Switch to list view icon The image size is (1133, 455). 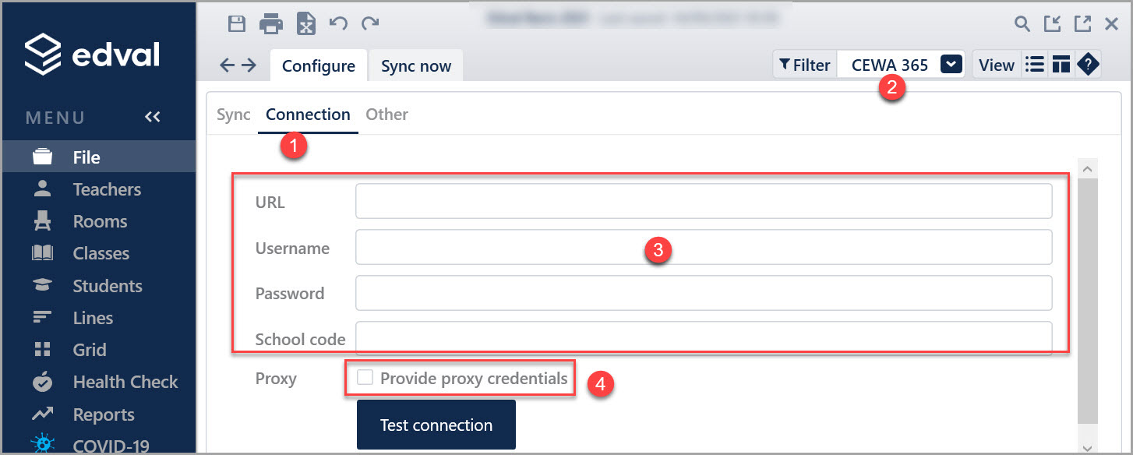(1035, 65)
